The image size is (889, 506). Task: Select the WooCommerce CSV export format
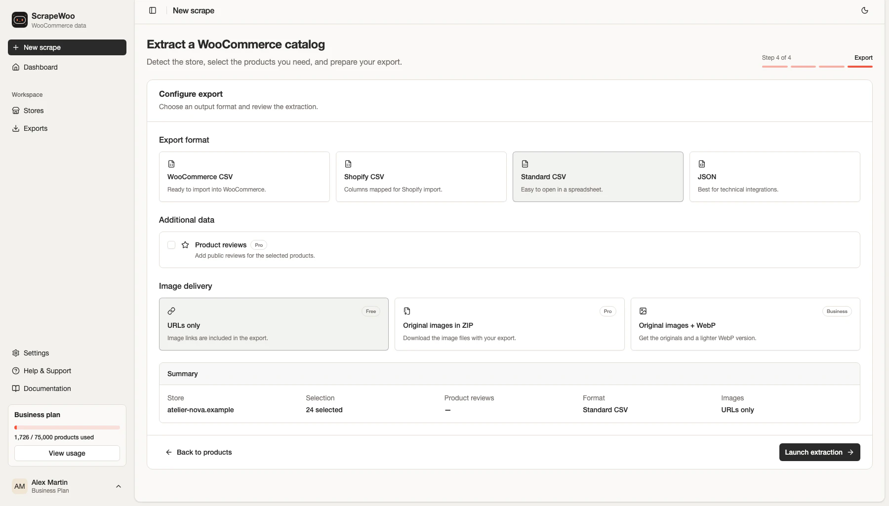click(x=244, y=177)
